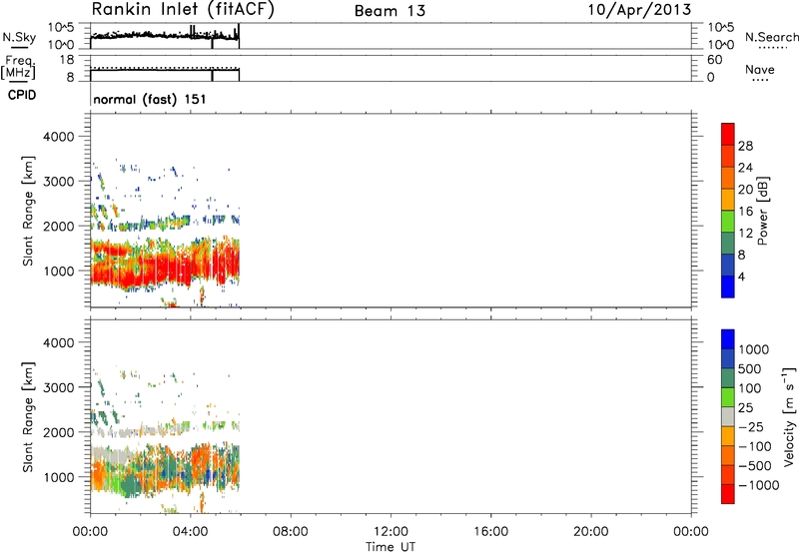This screenshot has width=799, height=553.
Task: Click the '18' frequency axis tick label
Action: pyautogui.click(x=67, y=60)
